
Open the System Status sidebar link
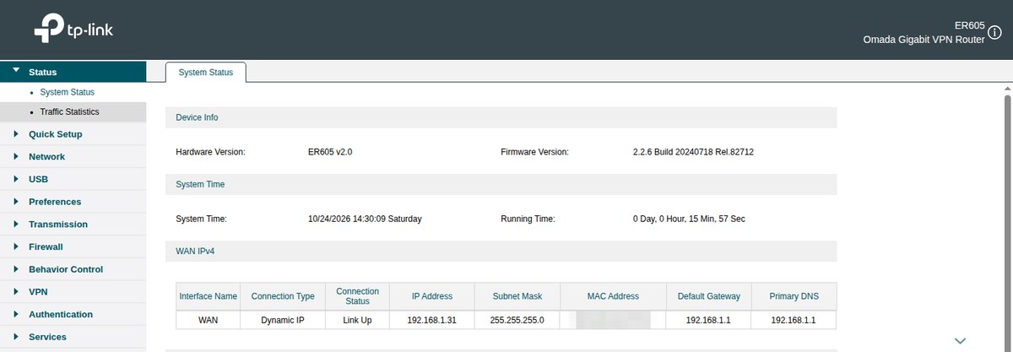68,92
